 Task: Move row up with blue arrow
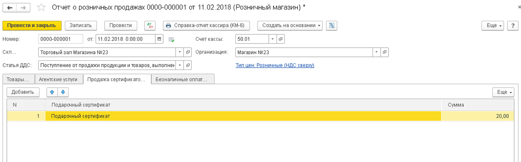coord(53,92)
